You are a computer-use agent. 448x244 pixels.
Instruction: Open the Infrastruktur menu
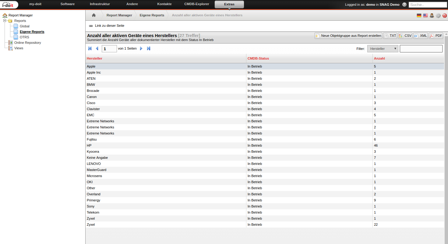[100, 4]
